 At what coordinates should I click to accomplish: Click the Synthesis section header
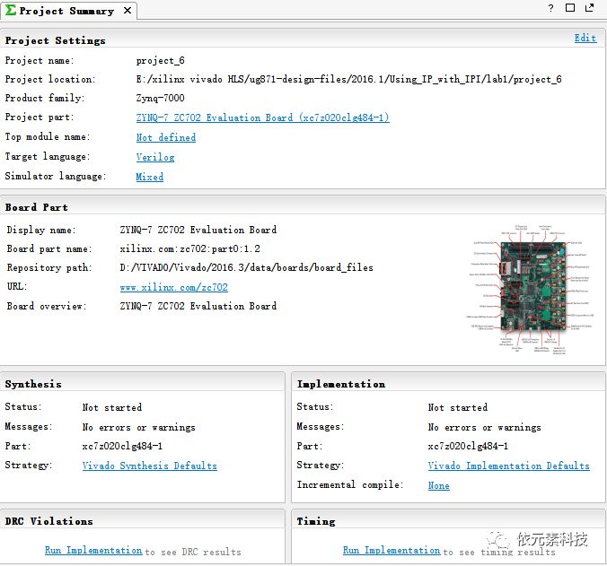[33, 384]
